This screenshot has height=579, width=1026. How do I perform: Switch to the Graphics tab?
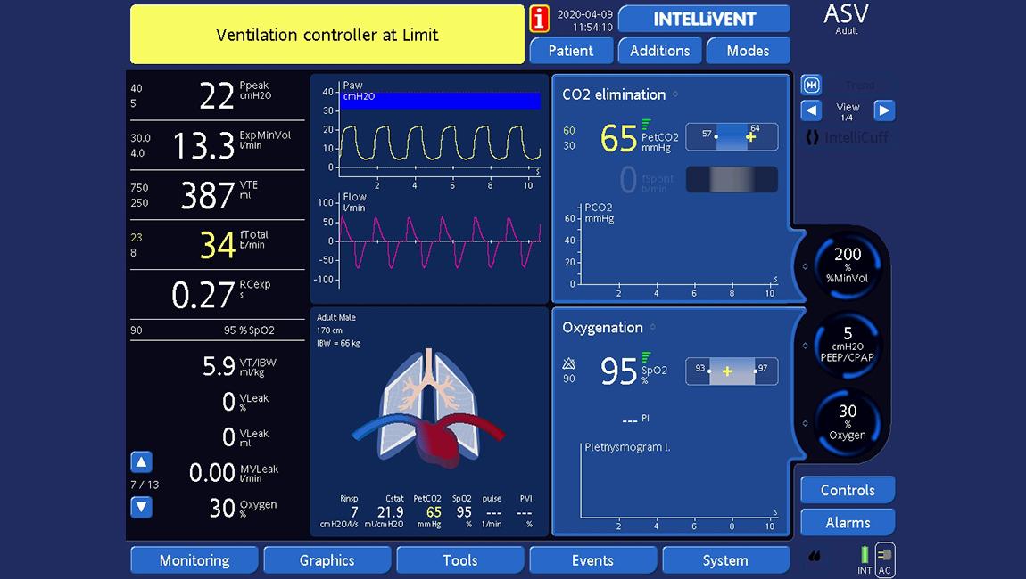pyautogui.click(x=327, y=559)
